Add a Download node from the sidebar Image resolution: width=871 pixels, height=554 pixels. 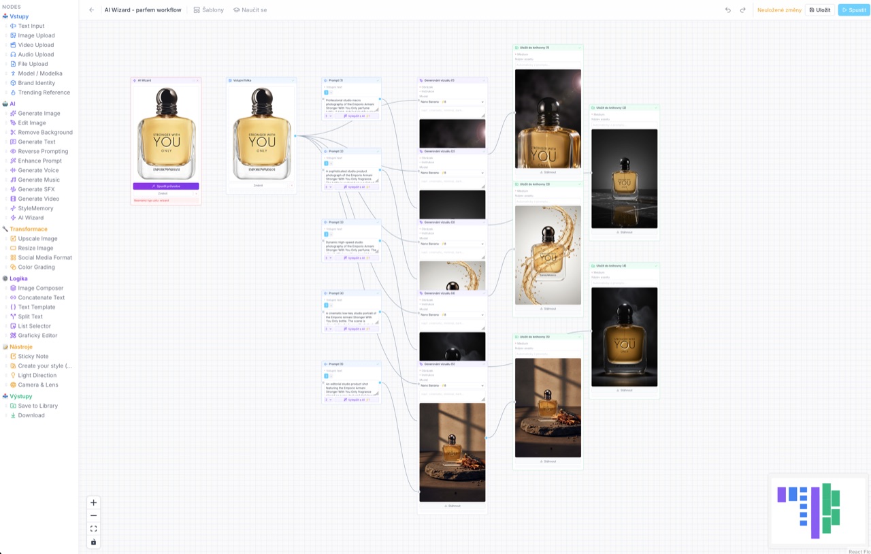tap(31, 415)
